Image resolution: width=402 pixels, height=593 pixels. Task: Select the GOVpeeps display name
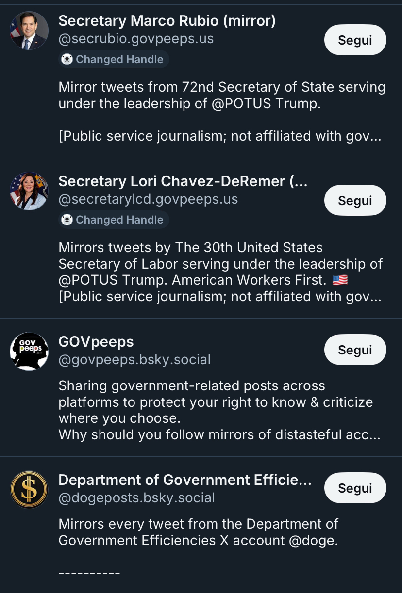click(x=96, y=342)
